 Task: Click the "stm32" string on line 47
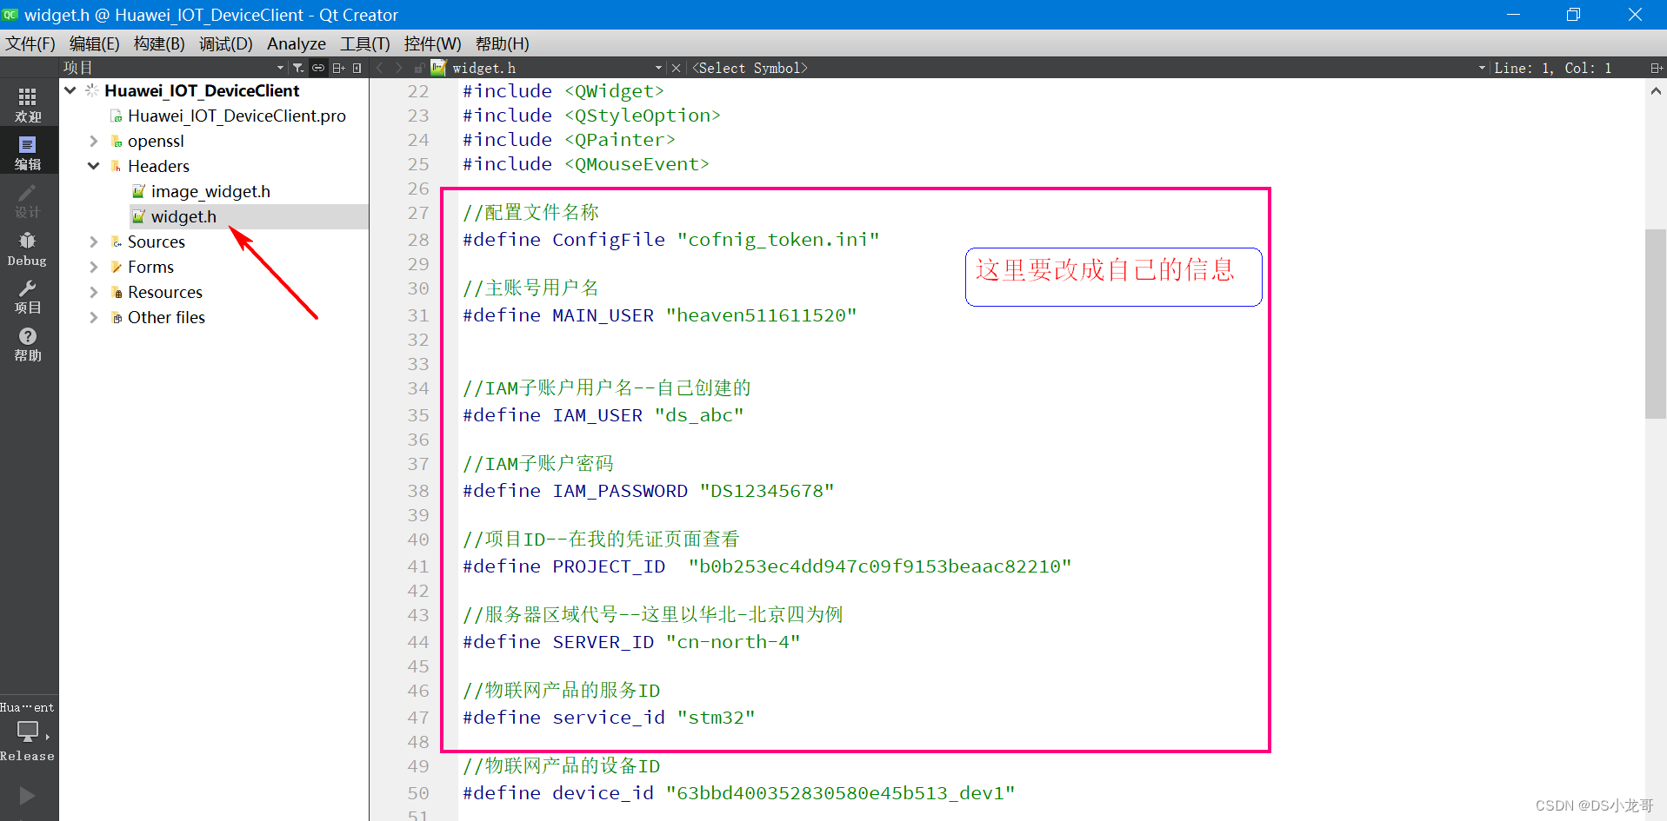(x=716, y=718)
